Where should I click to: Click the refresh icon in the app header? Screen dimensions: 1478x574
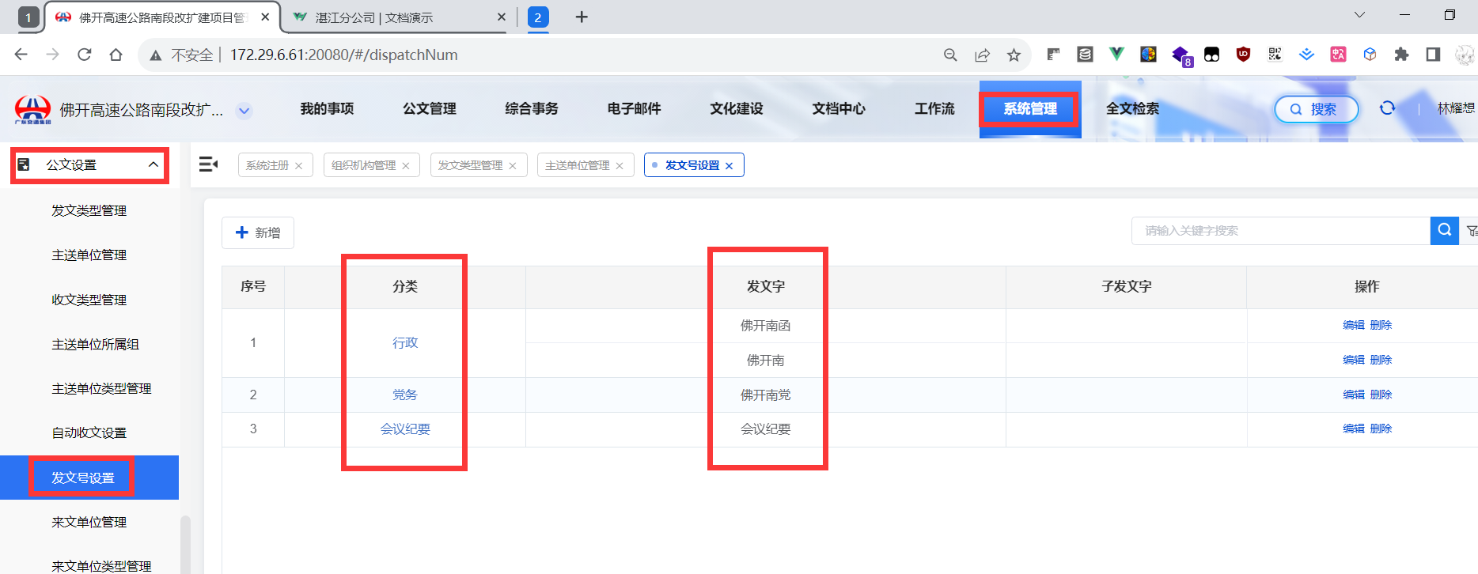click(1387, 108)
